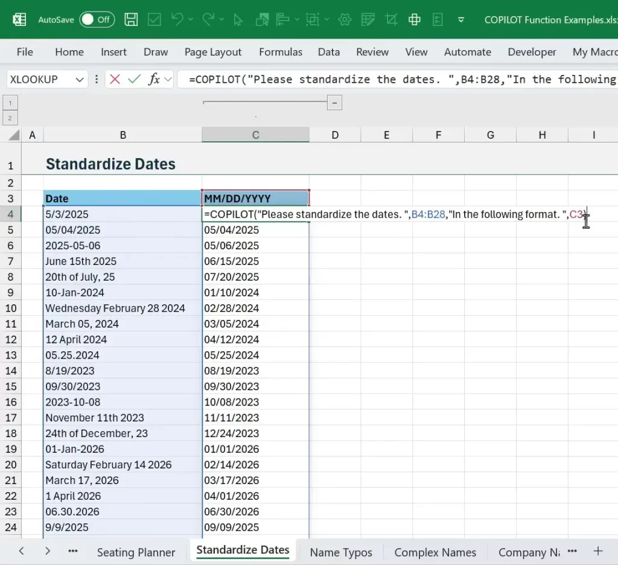Click cell containing June 15th 2025
The height and width of the screenshot is (565, 618).
coord(123,261)
